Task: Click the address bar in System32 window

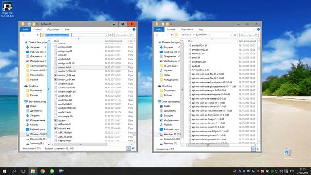Action: tap(74, 35)
